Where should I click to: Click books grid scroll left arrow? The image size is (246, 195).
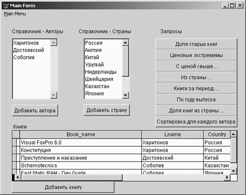(x=18, y=177)
